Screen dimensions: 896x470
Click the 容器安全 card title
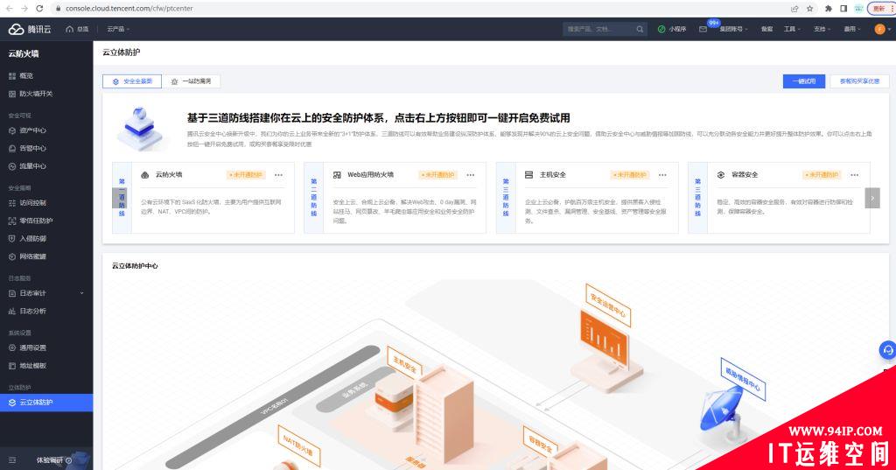click(x=745, y=174)
